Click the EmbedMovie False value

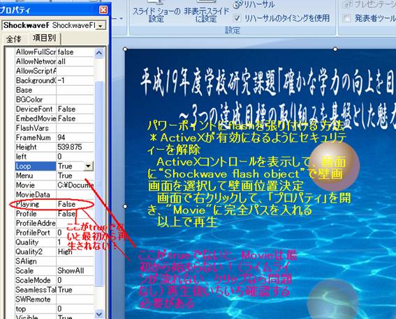coord(66,118)
